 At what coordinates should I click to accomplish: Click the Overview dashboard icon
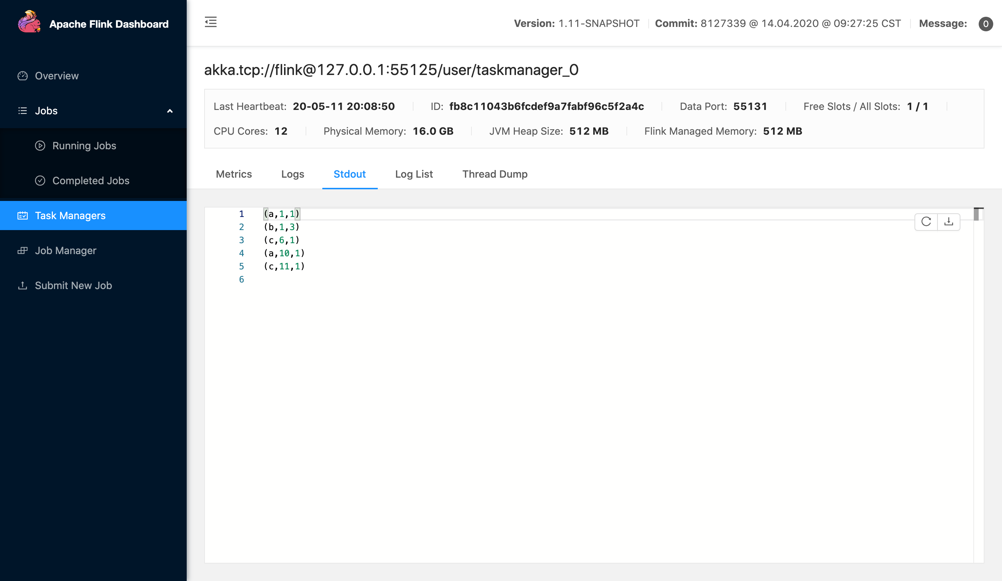pyautogui.click(x=23, y=76)
